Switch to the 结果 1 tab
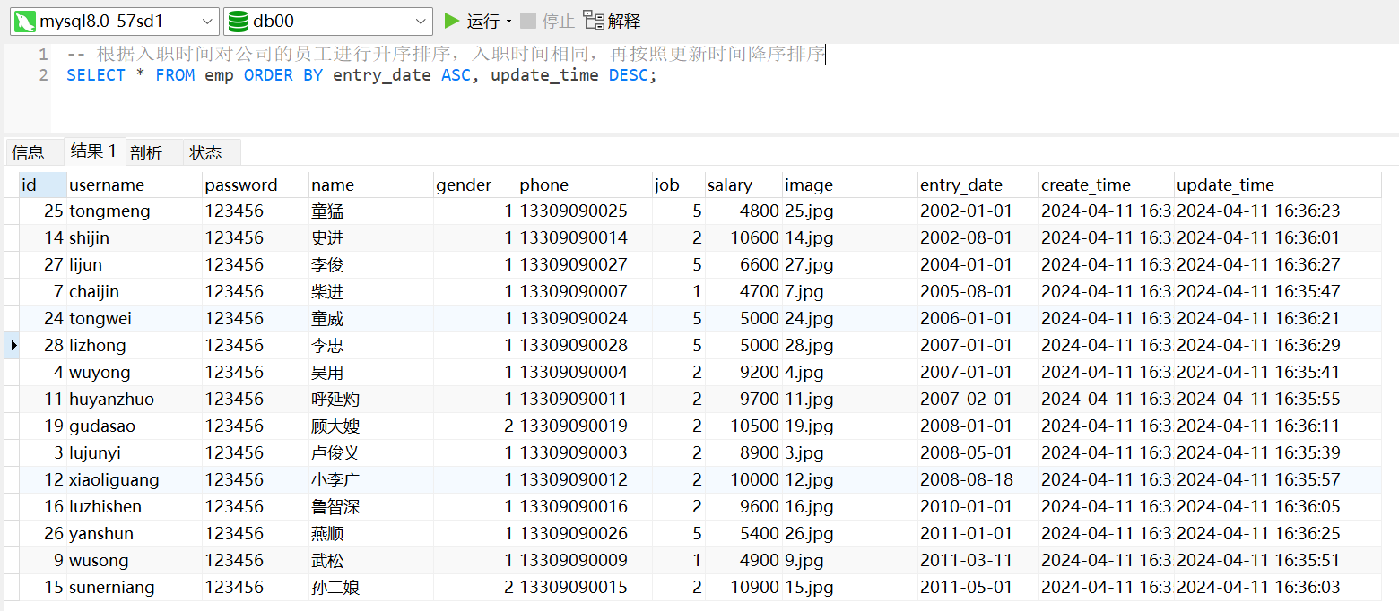 93,151
